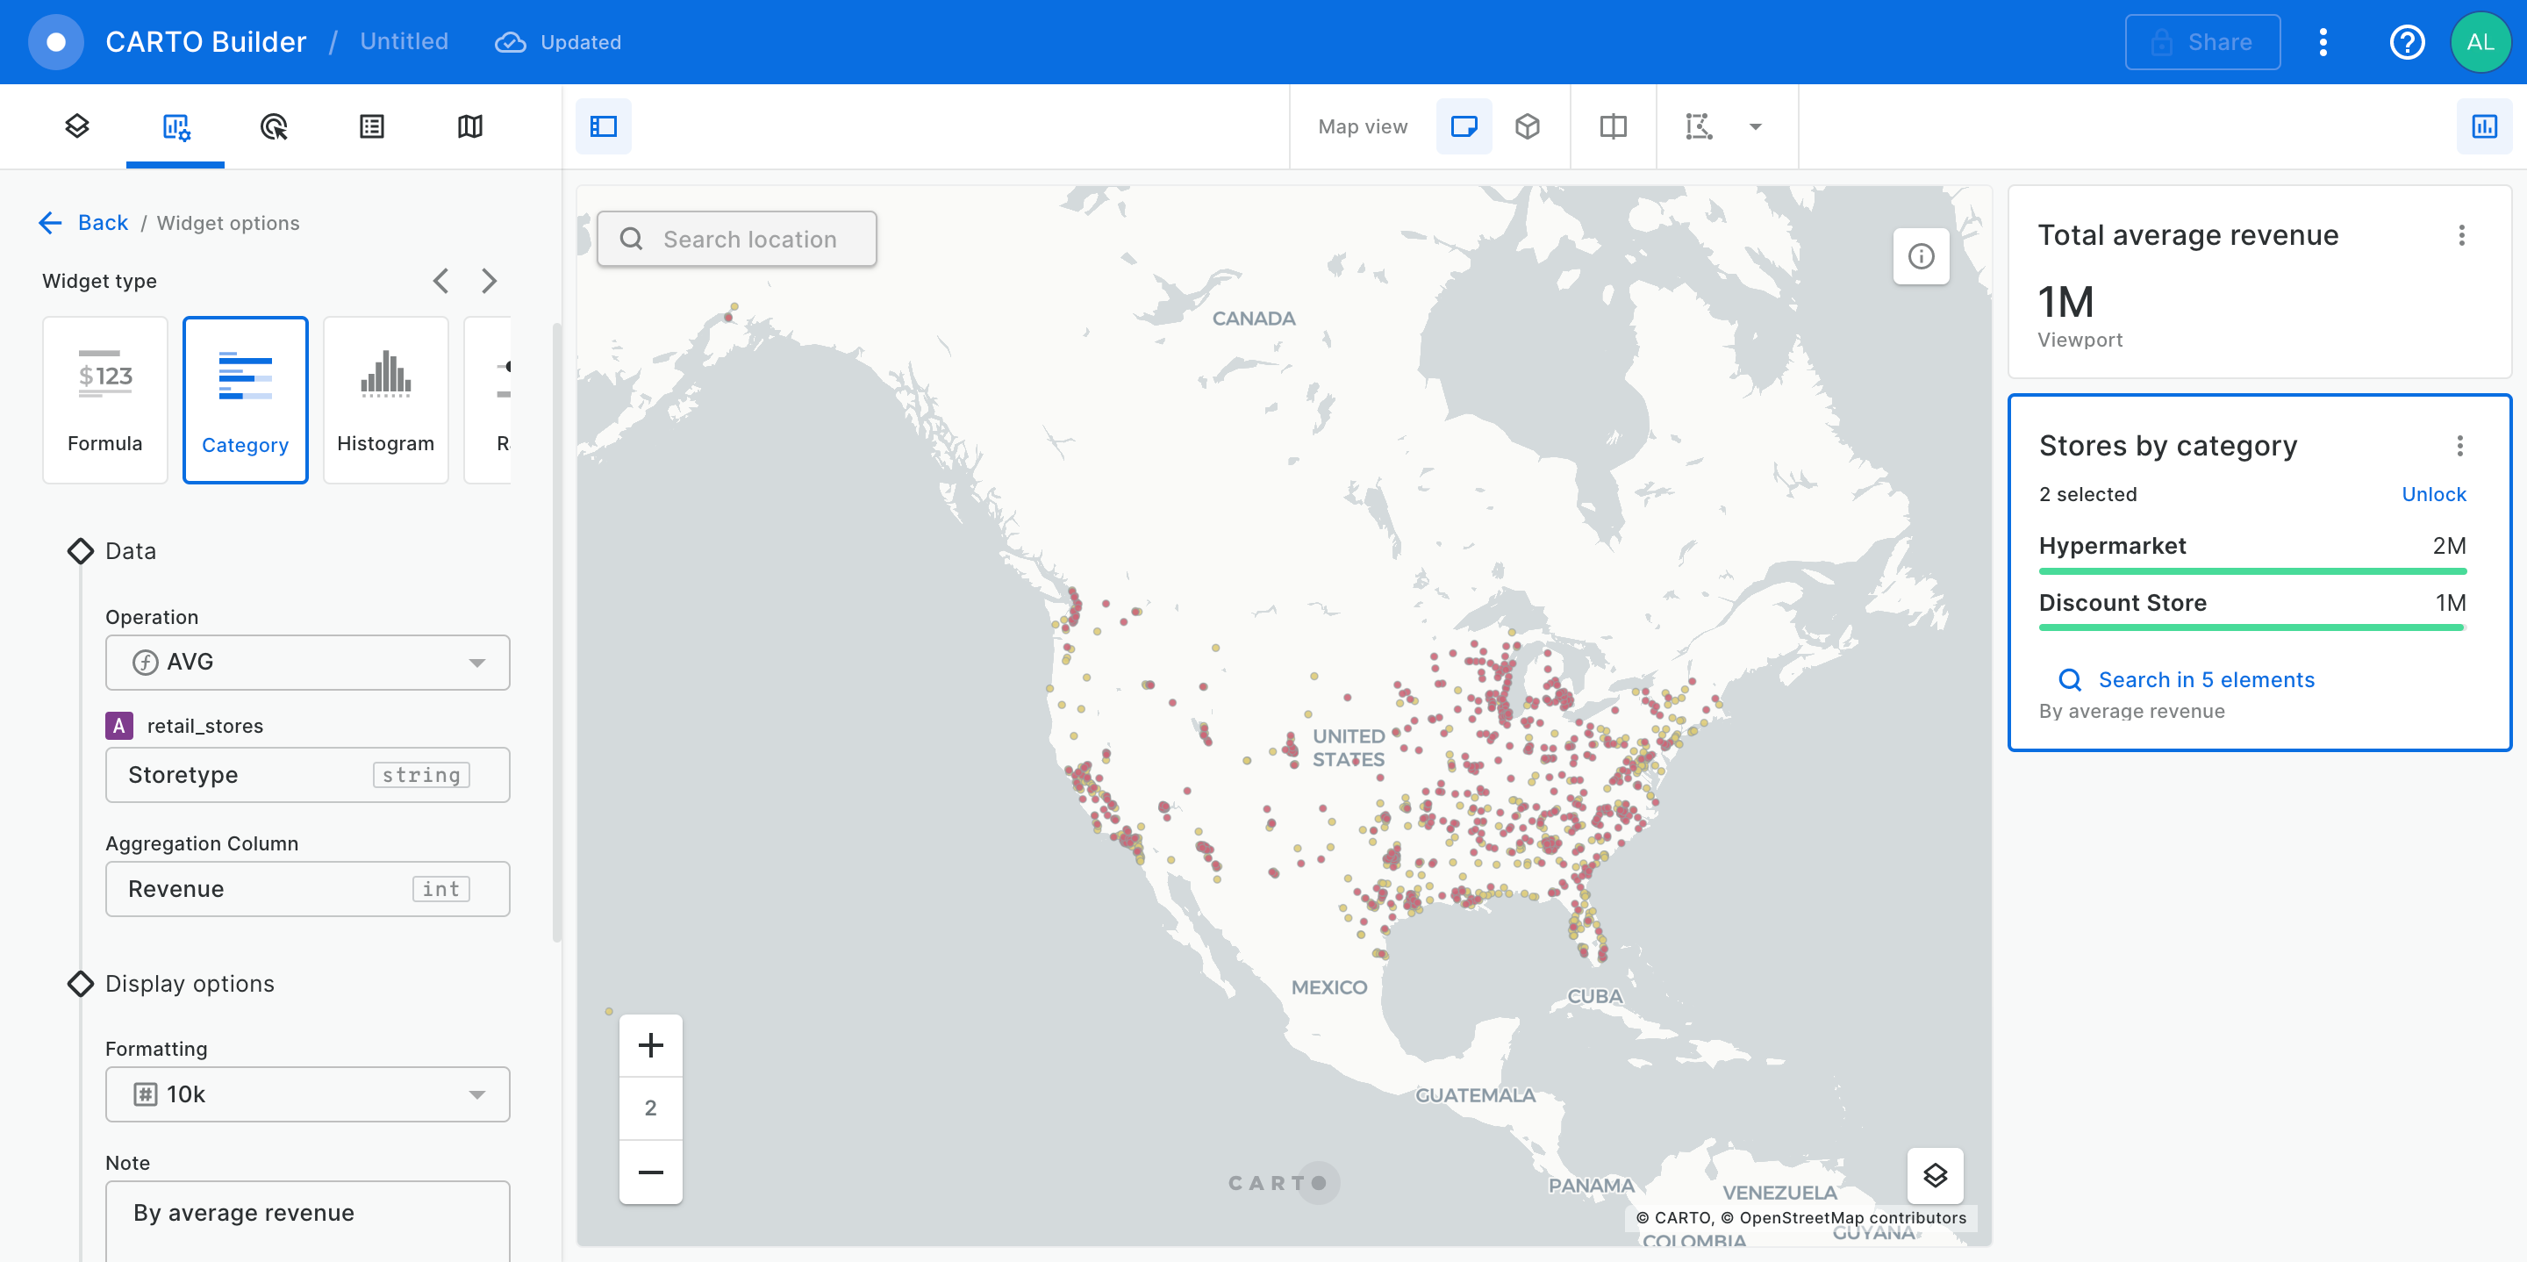Click the Total average revenue title
Image resolution: width=2527 pixels, height=1262 pixels.
click(x=2187, y=234)
